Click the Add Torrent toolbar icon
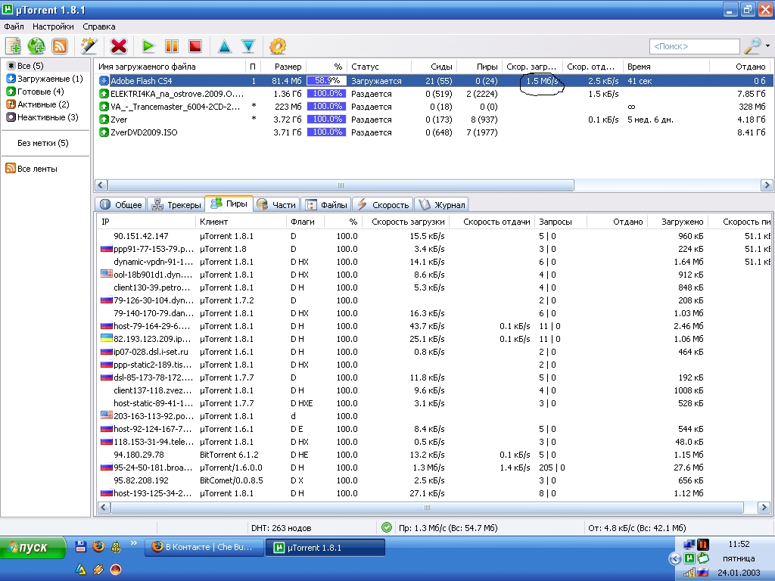 (x=13, y=46)
